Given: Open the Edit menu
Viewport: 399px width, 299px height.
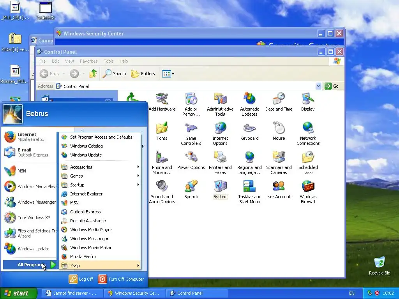Looking at the screenshot, I should pyautogui.click(x=55, y=61).
